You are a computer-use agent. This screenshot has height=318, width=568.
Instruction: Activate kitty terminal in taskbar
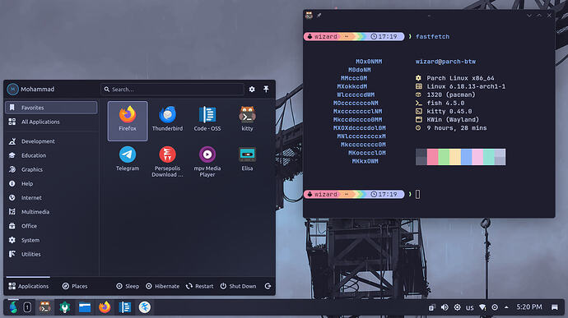45,307
